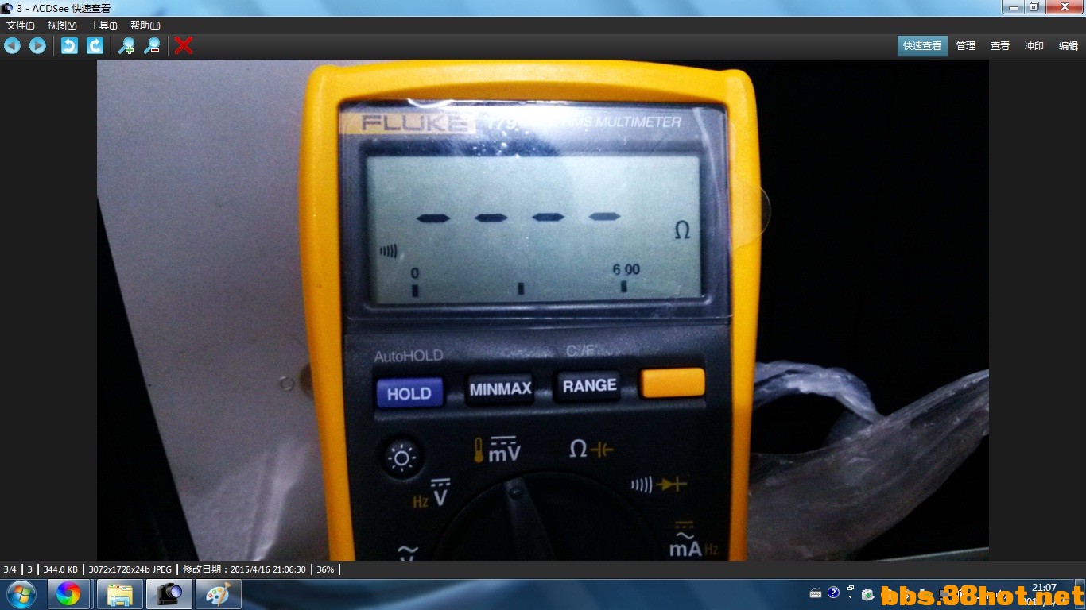Click the ACDSee title bar camera icon
The height and width of the screenshot is (610, 1086).
click(7, 8)
